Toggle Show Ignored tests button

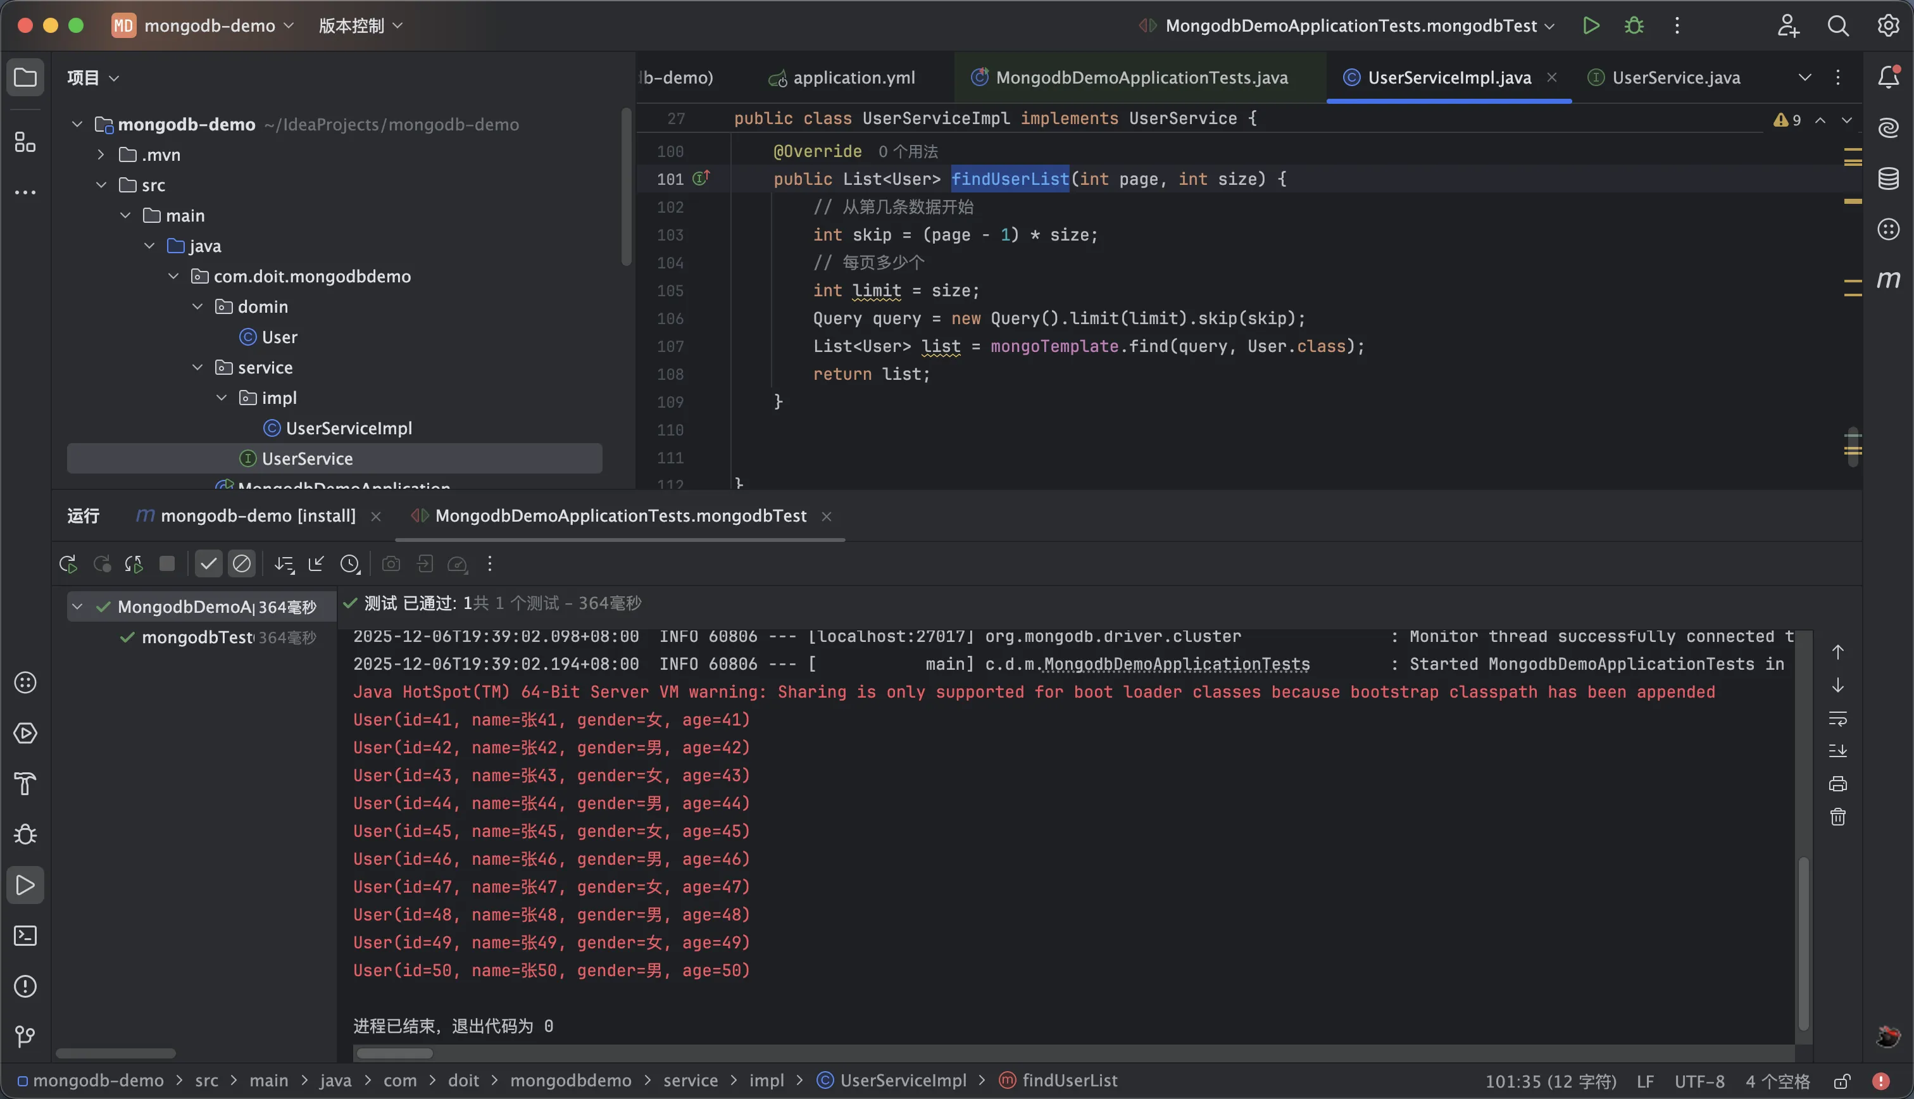241,564
